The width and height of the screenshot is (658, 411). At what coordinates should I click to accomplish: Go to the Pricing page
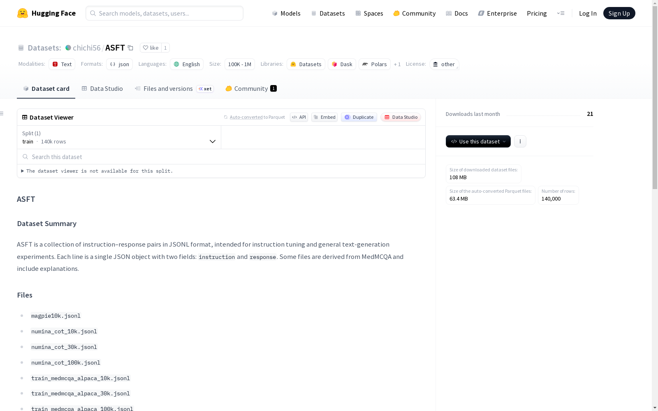click(537, 13)
